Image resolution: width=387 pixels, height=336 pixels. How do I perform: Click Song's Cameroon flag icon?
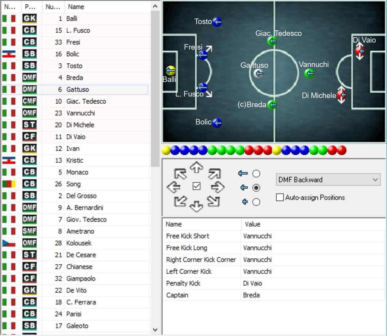point(9,184)
